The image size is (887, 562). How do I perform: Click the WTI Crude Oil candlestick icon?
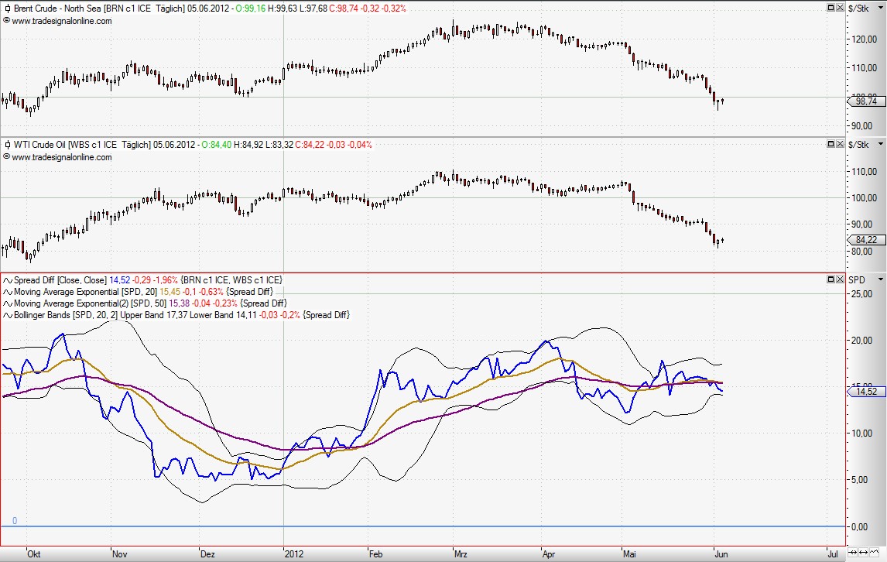[x=7, y=144]
